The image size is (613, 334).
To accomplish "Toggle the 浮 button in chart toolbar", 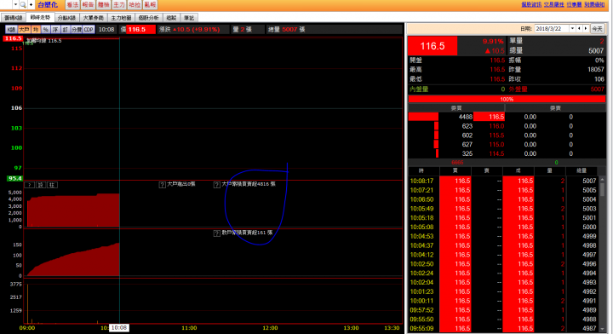I will [55, 29].
